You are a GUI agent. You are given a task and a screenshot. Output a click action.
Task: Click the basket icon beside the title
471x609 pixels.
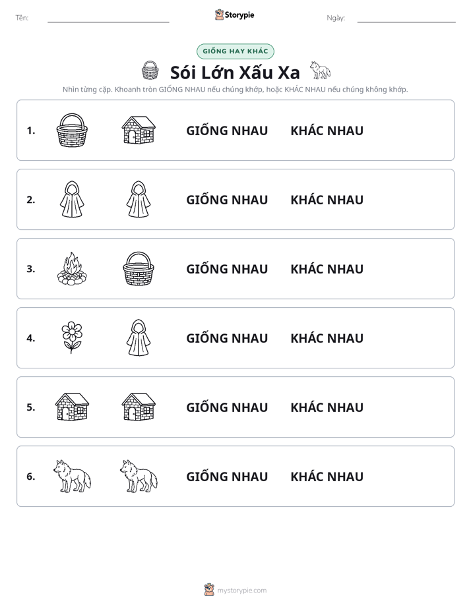[x=150, y=71]
